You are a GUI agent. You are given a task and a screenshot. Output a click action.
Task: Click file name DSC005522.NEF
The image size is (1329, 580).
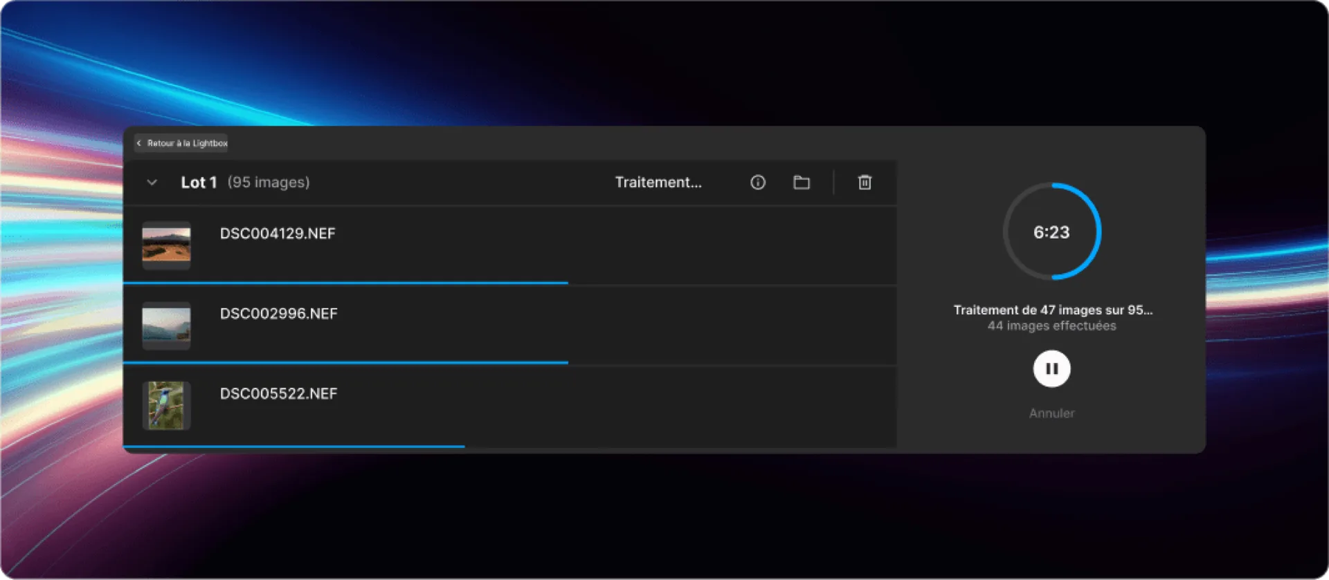[278, 394]
